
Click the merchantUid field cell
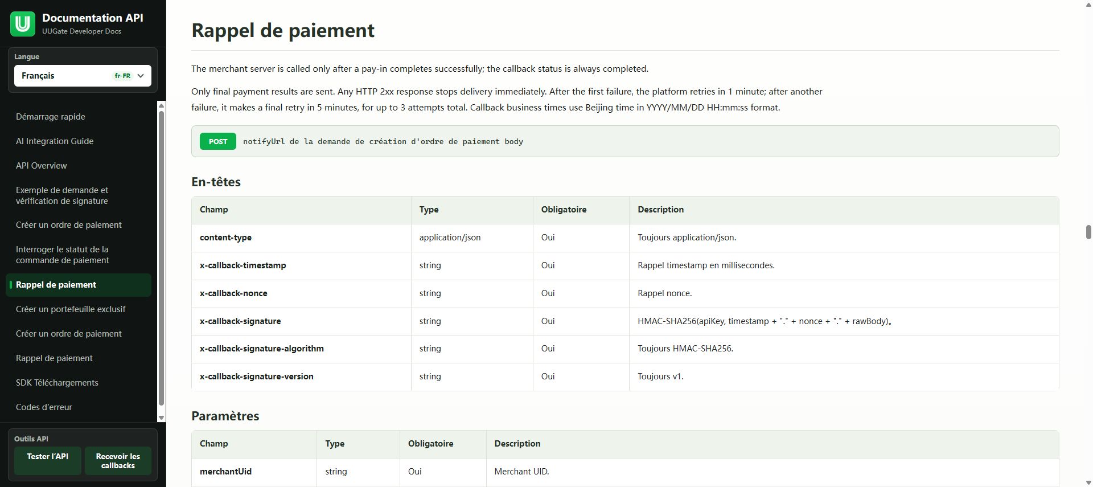tap(254, 472)
